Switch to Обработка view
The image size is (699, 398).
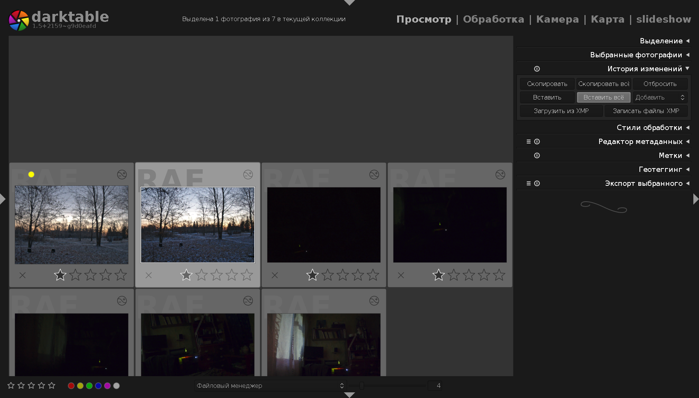pos(493,19)
